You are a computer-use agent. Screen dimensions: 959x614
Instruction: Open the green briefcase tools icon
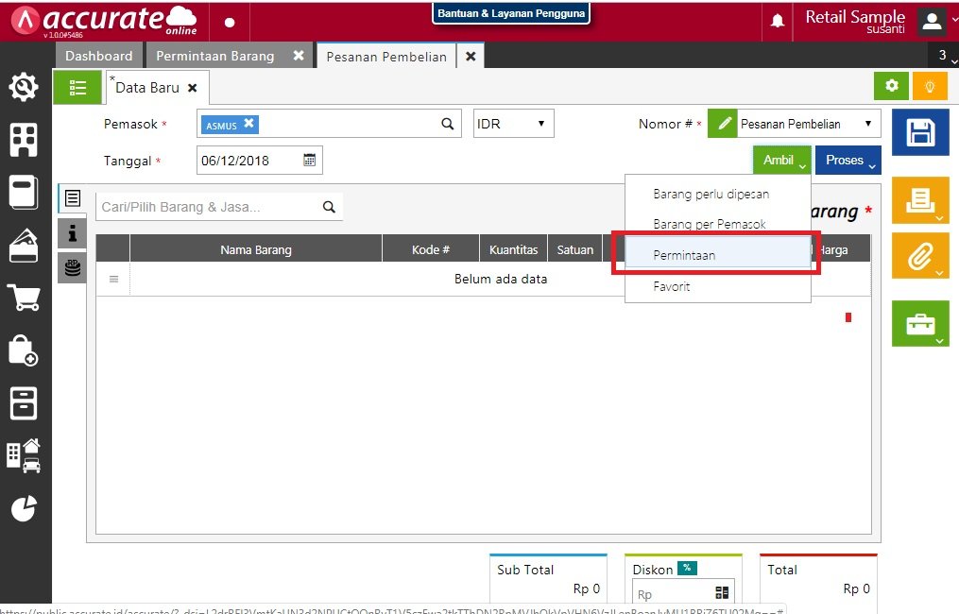[x=920, y=324]
